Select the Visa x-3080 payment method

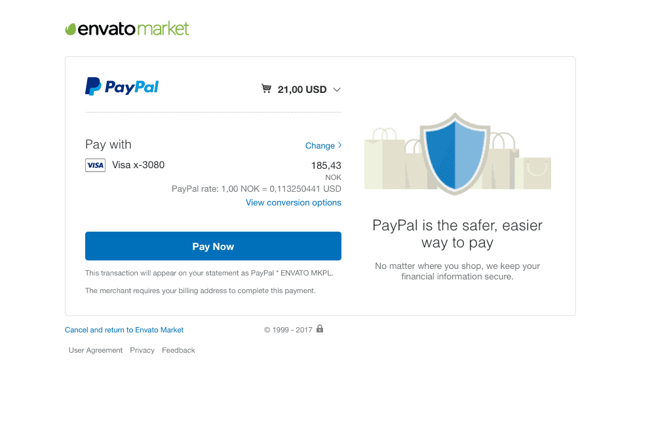[x=138, y=165]
